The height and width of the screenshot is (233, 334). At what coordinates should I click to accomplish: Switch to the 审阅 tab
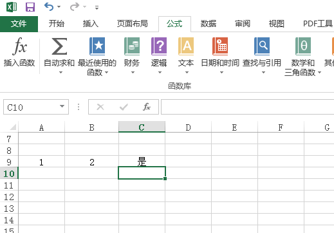(x=243, y=24)
